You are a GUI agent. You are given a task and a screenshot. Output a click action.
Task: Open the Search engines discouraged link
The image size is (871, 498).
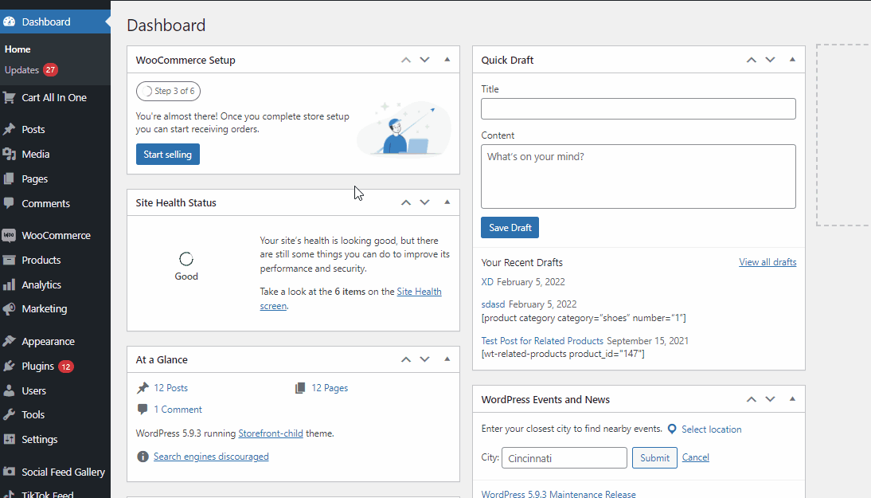(x=211, y=457)
